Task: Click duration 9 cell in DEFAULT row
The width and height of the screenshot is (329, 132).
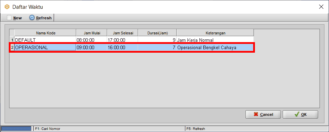Action: pyautogui.click(x=157, y=40)
